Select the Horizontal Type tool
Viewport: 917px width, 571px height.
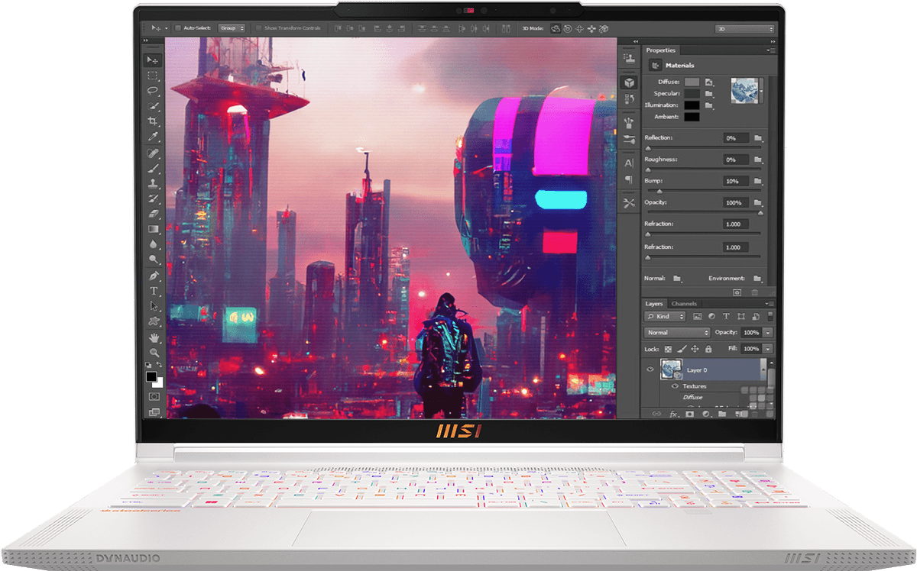tap(154, 291)
